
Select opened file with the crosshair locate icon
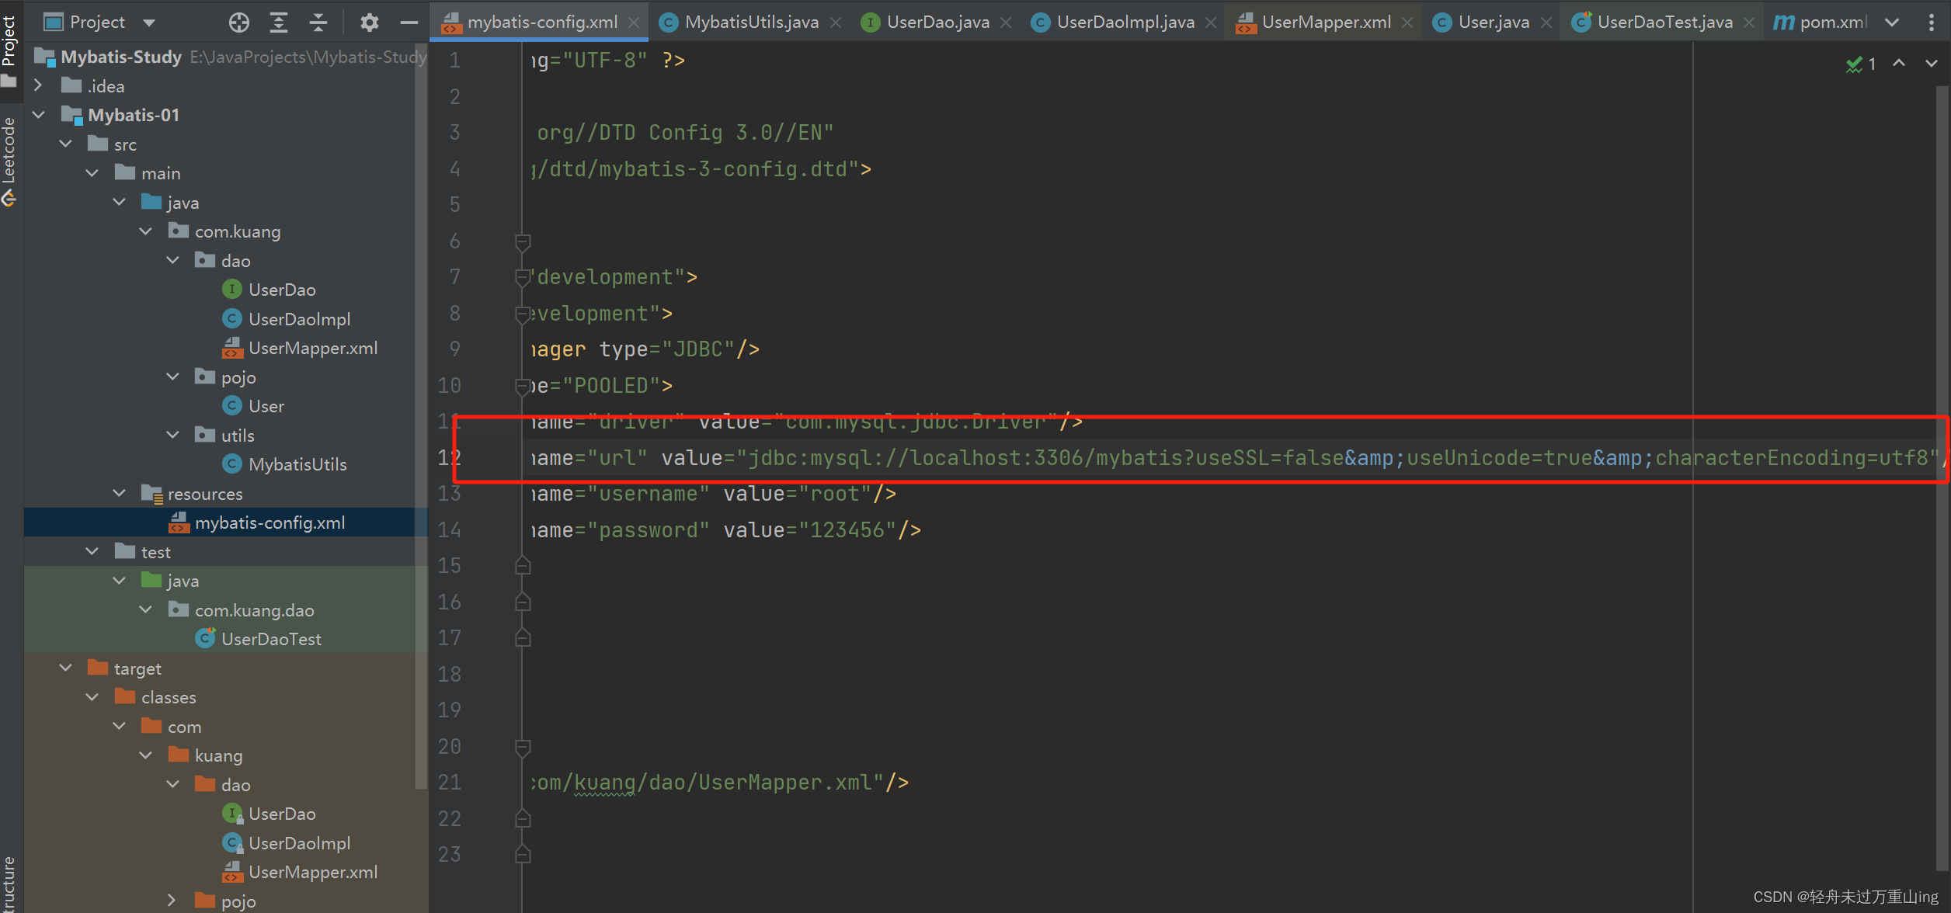[x=238, y=22]
